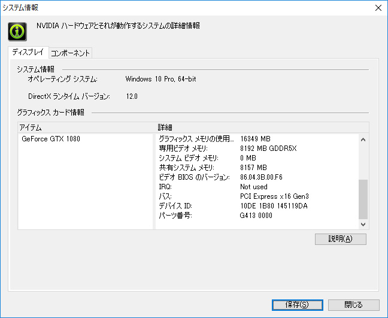Click the 詳細 column header
The width and height of the screenshot is (388, 318).
click(262, 128)
